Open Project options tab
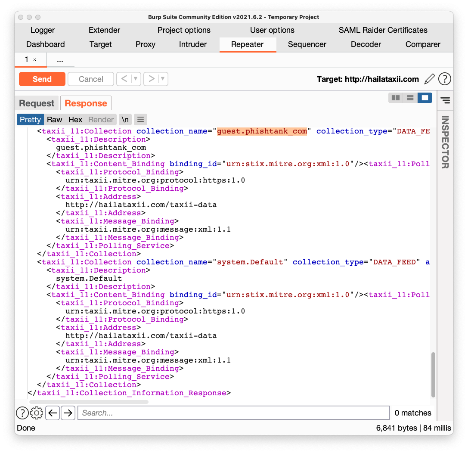 (x=184, y=30)
